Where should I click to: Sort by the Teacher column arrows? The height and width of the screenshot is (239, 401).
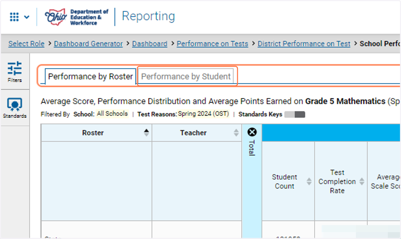[236, 133]
